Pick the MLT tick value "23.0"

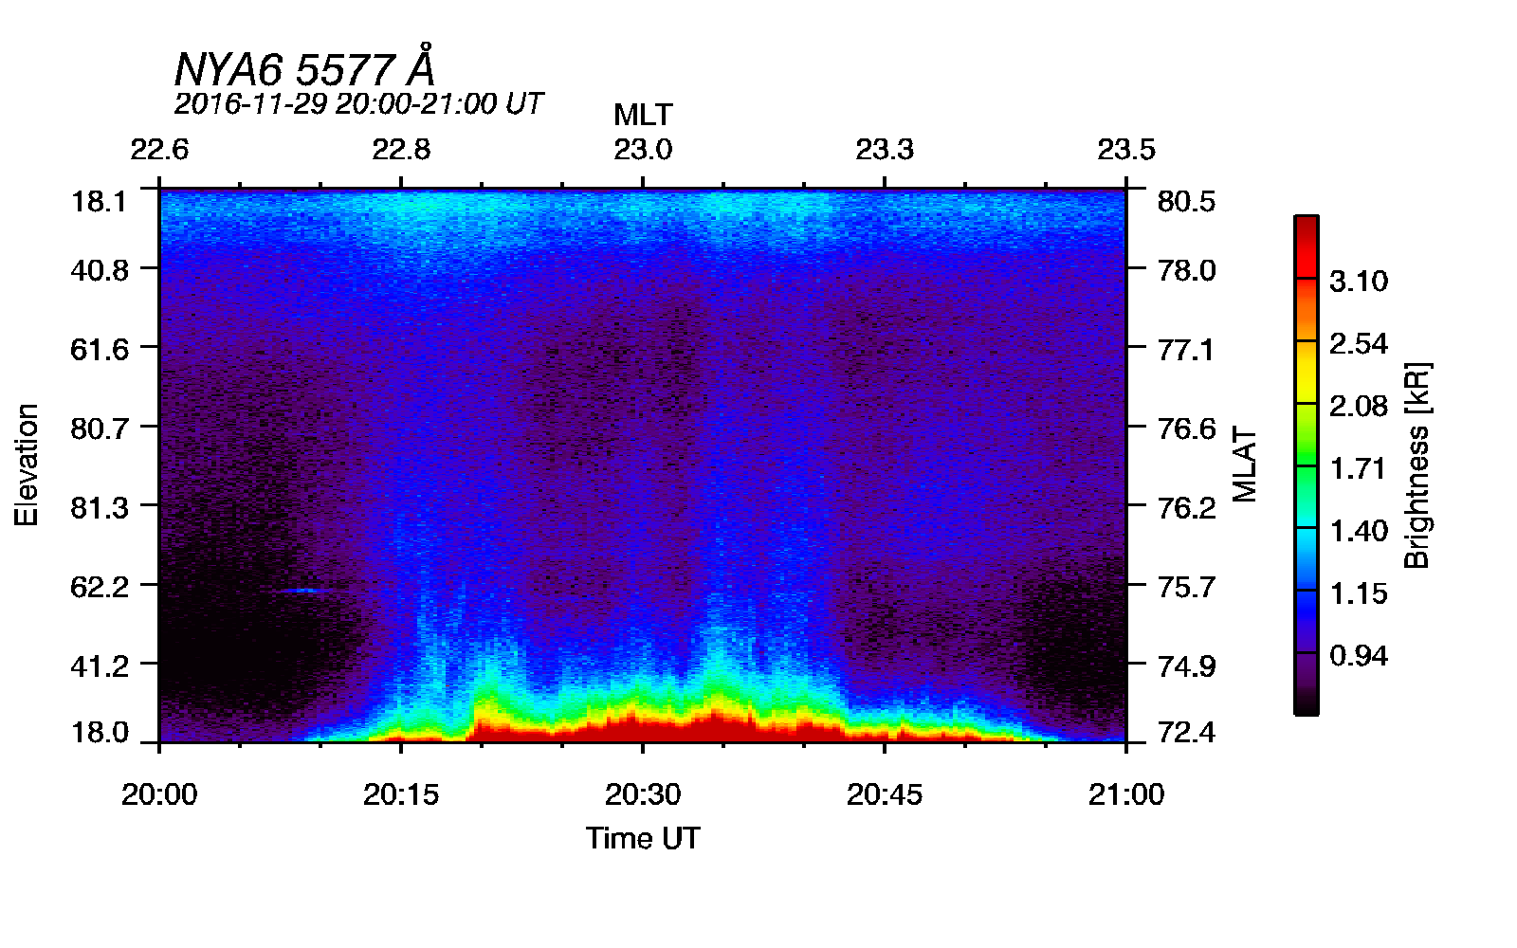point(643,150)
